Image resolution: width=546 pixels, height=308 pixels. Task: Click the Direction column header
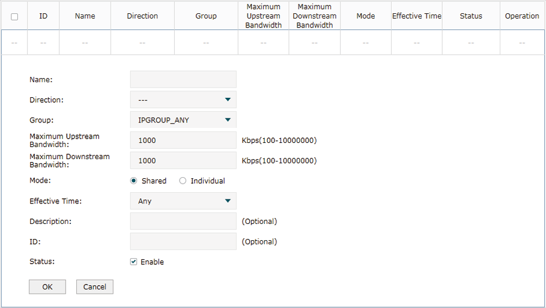142,16
